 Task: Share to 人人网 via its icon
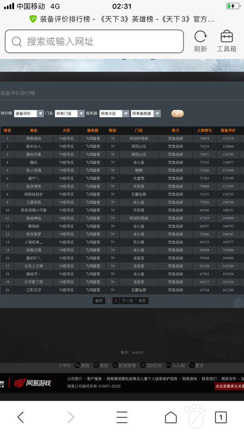pos(169,365)
